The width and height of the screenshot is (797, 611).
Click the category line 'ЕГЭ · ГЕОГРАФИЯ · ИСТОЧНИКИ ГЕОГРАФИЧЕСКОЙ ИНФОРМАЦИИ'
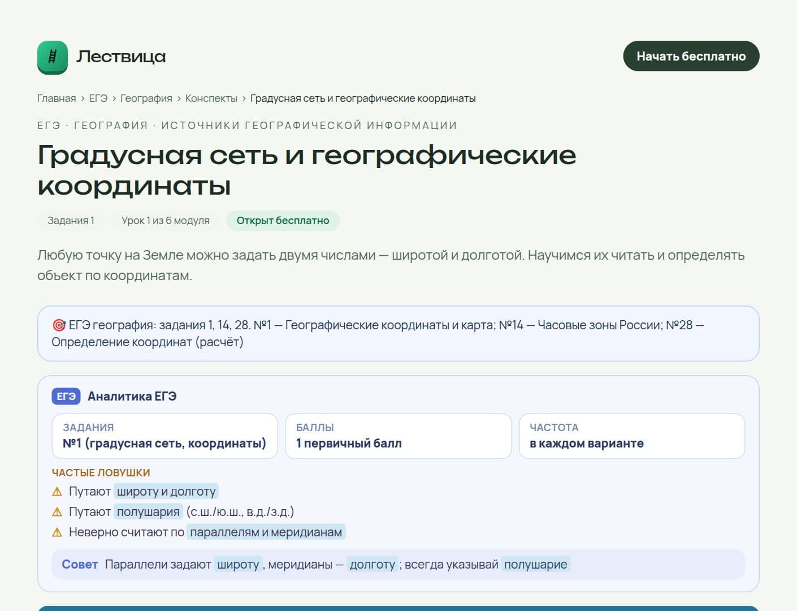tap(247, 126)
